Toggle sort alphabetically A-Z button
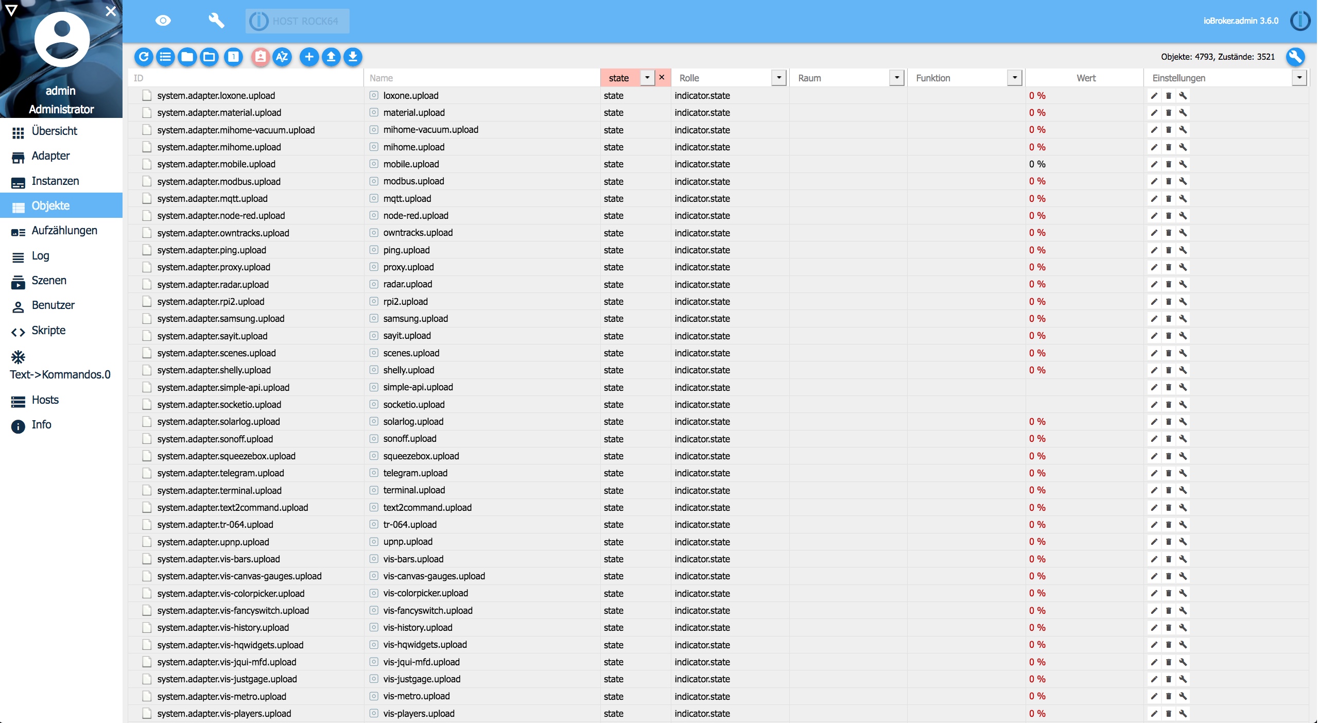The image size is (1318, 723). coord(282,57)
